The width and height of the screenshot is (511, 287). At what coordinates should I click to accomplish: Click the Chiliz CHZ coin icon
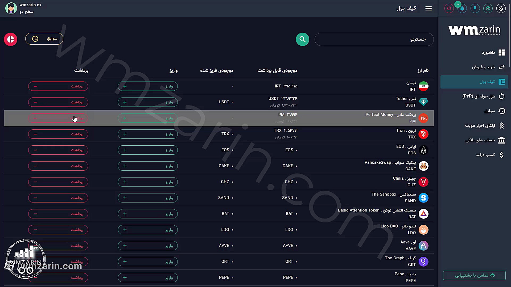[x=423, y=182]
